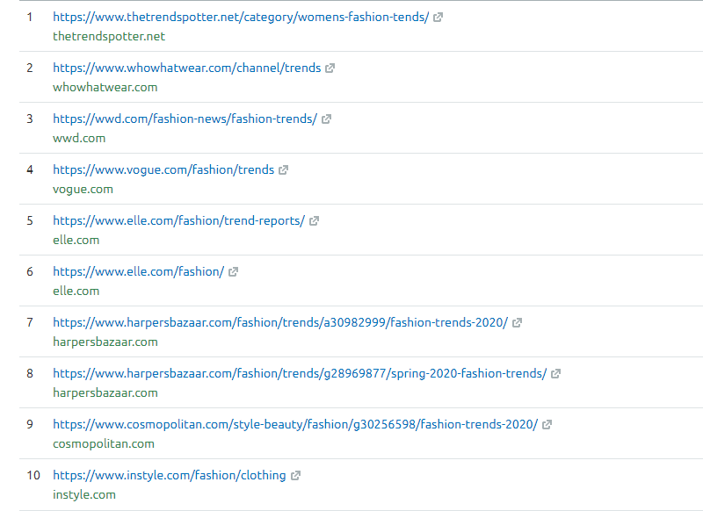Viewport: 703px width, 511px height.
Task: Click the wwd.com domain text
Action: pos(79,139)
